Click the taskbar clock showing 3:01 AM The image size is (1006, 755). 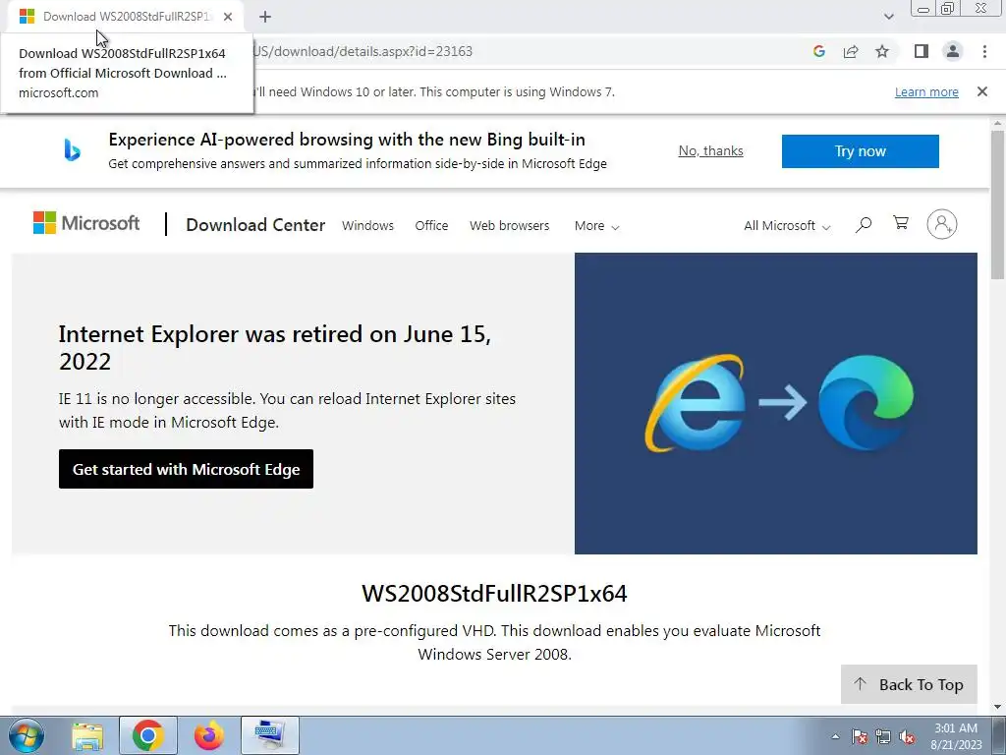pos(956,736)
